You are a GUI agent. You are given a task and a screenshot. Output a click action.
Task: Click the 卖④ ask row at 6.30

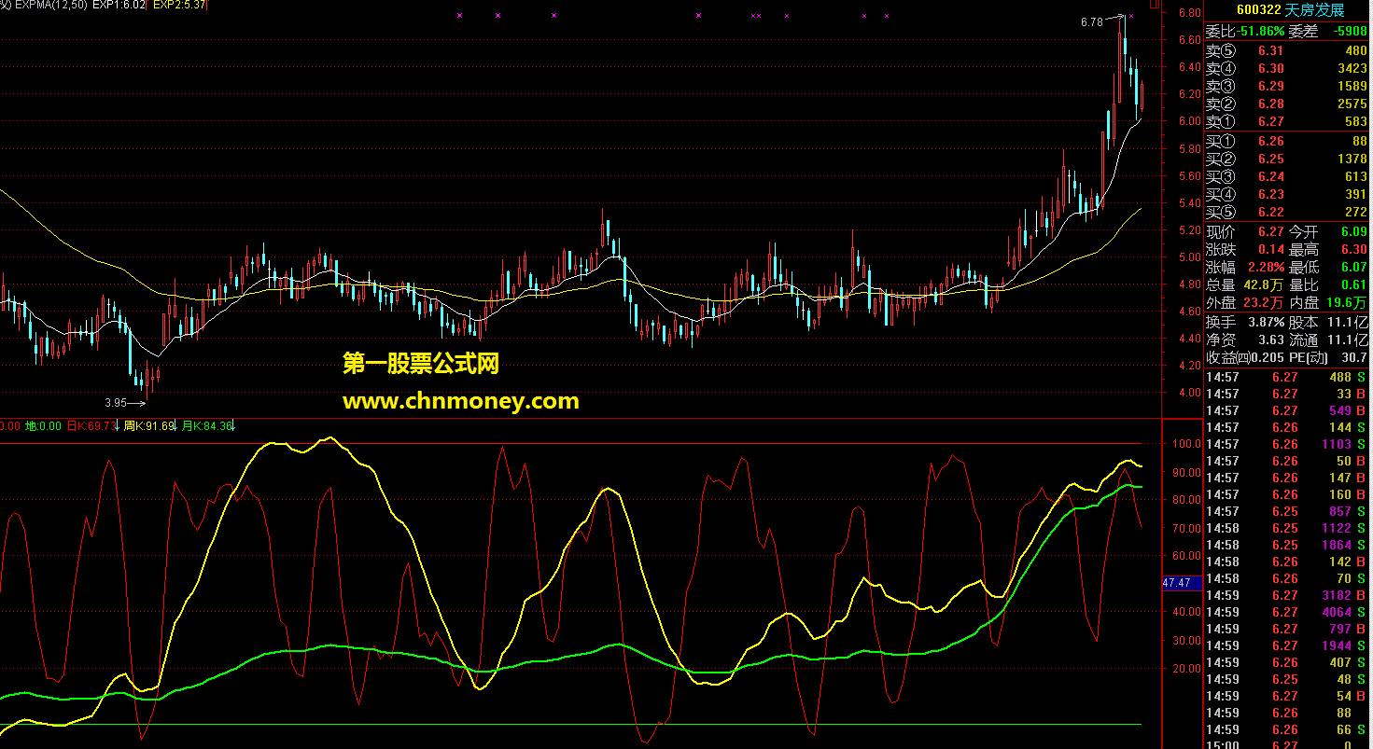pos(1287,68)
